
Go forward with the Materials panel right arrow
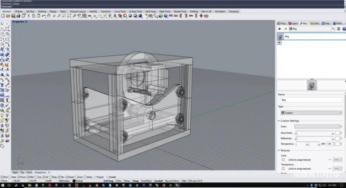pyautogui.click(x=285, y=29)
